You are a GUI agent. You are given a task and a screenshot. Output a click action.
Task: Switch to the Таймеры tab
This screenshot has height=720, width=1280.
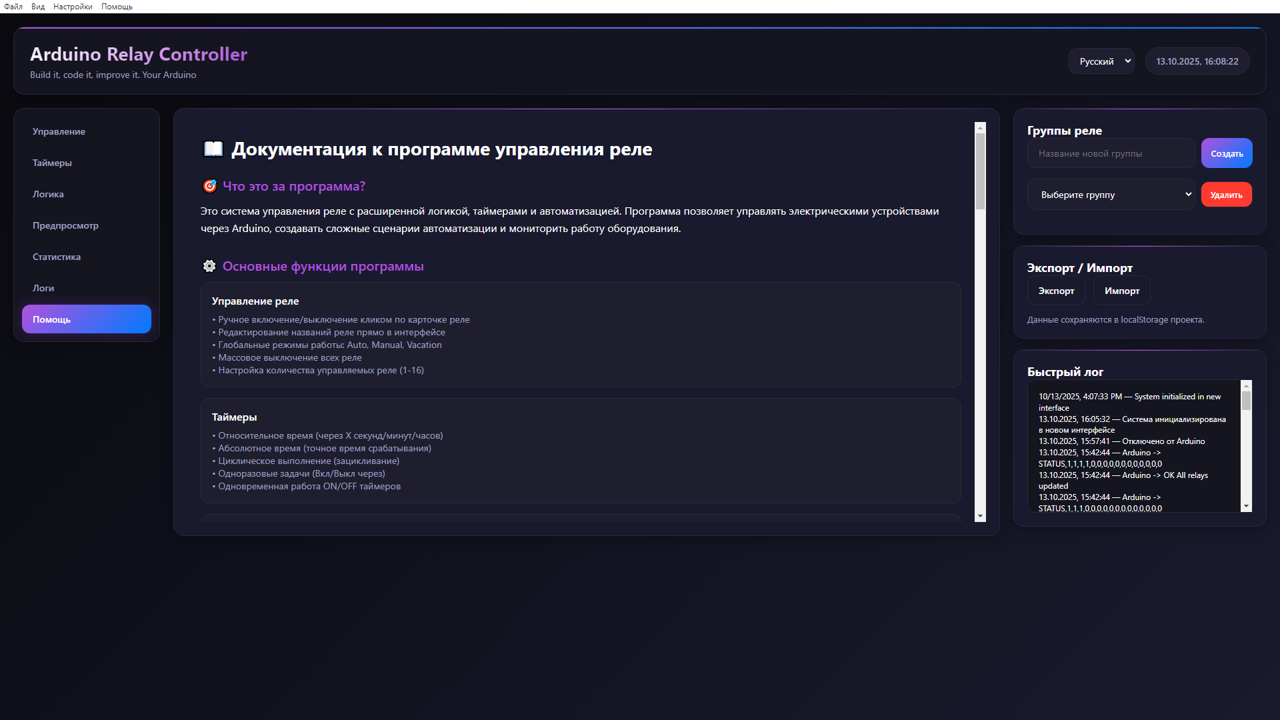(52, 163)
